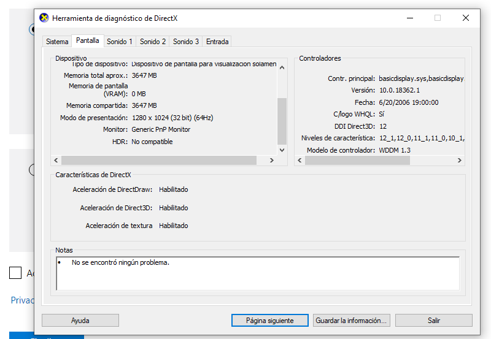Click the 'Memoria total aprox.:' label
Viewport: 491px width, 339px height.
point(96,75)
